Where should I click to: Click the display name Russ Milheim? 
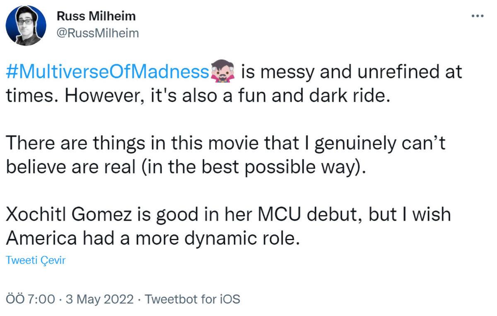96,17
